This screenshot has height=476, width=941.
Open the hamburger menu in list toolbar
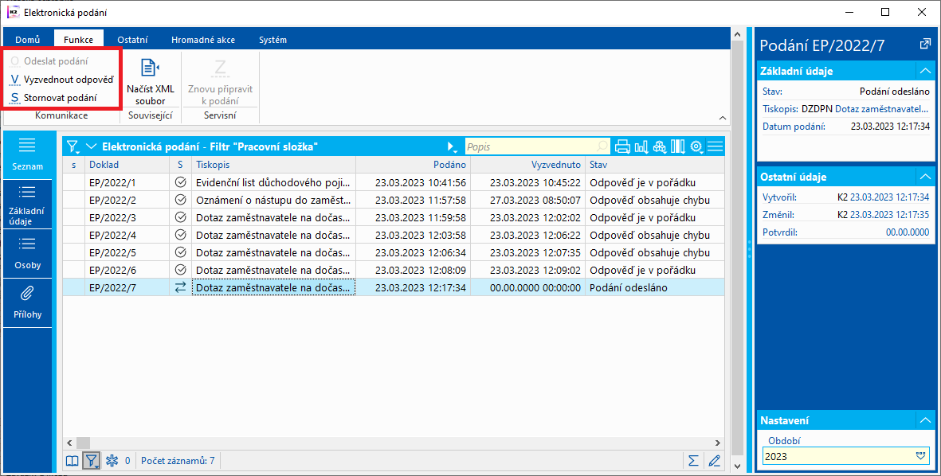pyautogui.click(x=715, y=146)
